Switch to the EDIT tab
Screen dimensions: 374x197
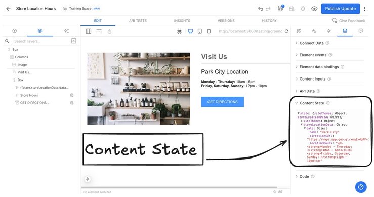[98, 21]
